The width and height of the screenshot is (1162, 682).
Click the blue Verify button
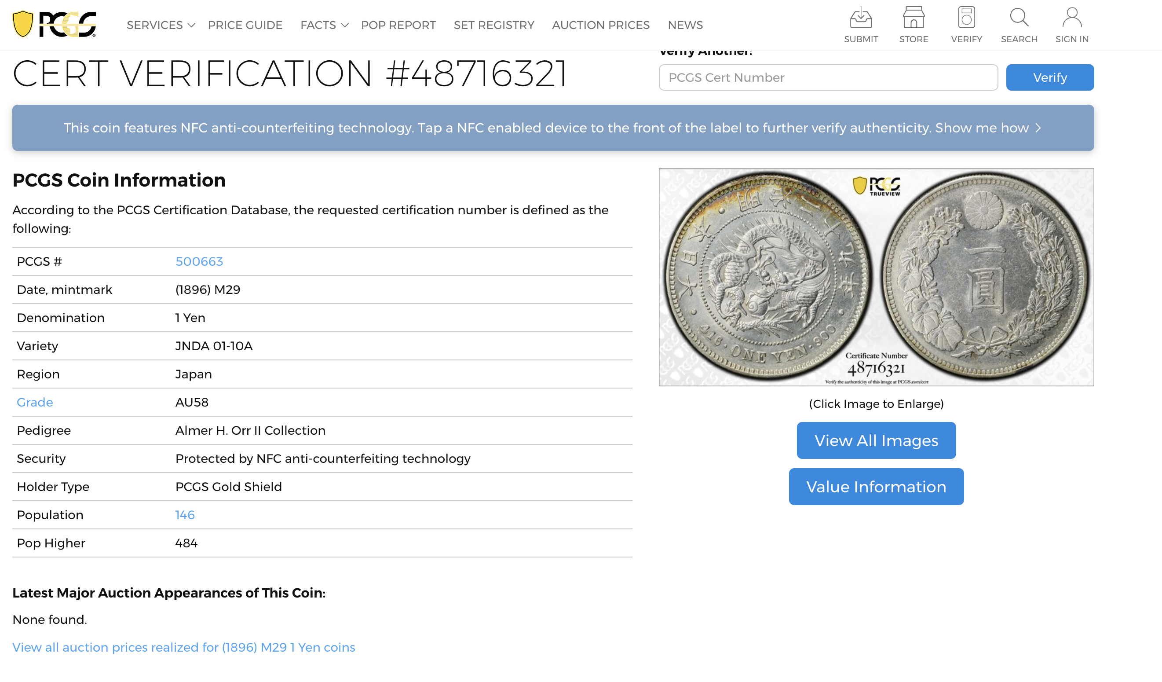[1050, 77]
